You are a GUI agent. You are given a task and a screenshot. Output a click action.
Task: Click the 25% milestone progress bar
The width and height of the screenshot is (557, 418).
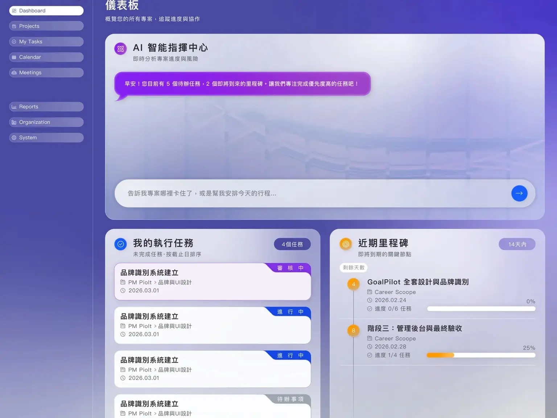pos(481,355)
